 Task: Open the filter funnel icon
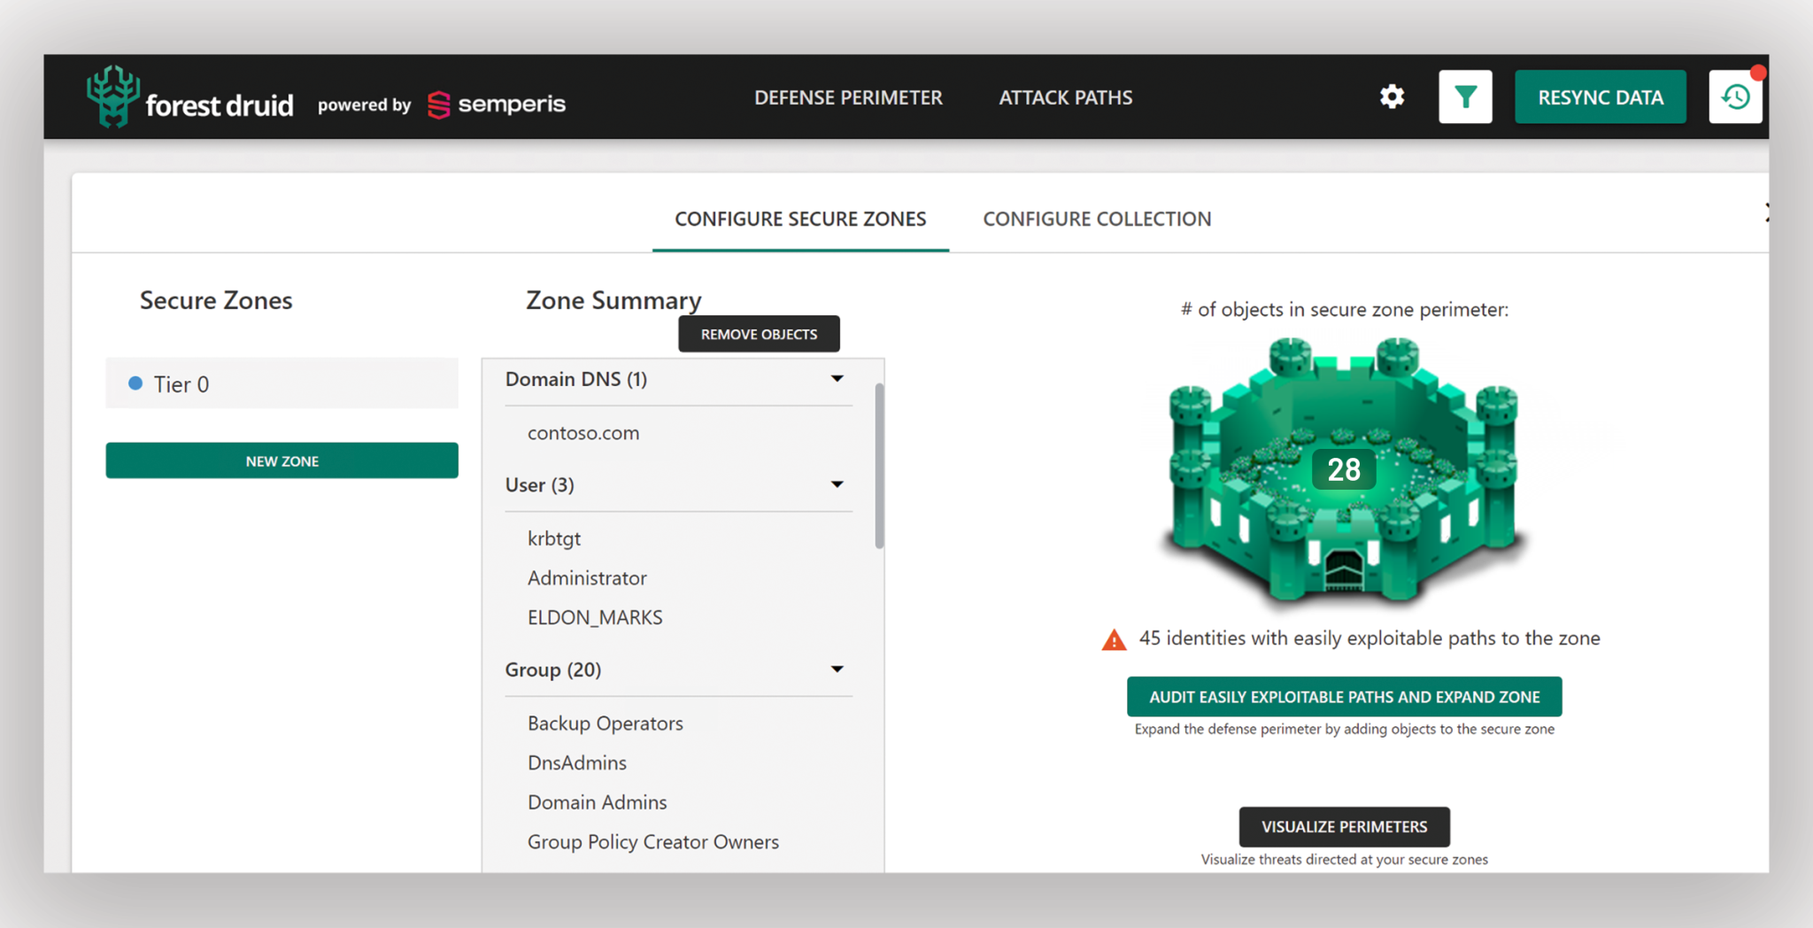point(1465,97)
